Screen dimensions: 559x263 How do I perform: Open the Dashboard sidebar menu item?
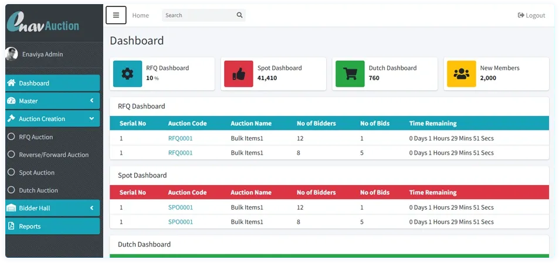point(53,83)
